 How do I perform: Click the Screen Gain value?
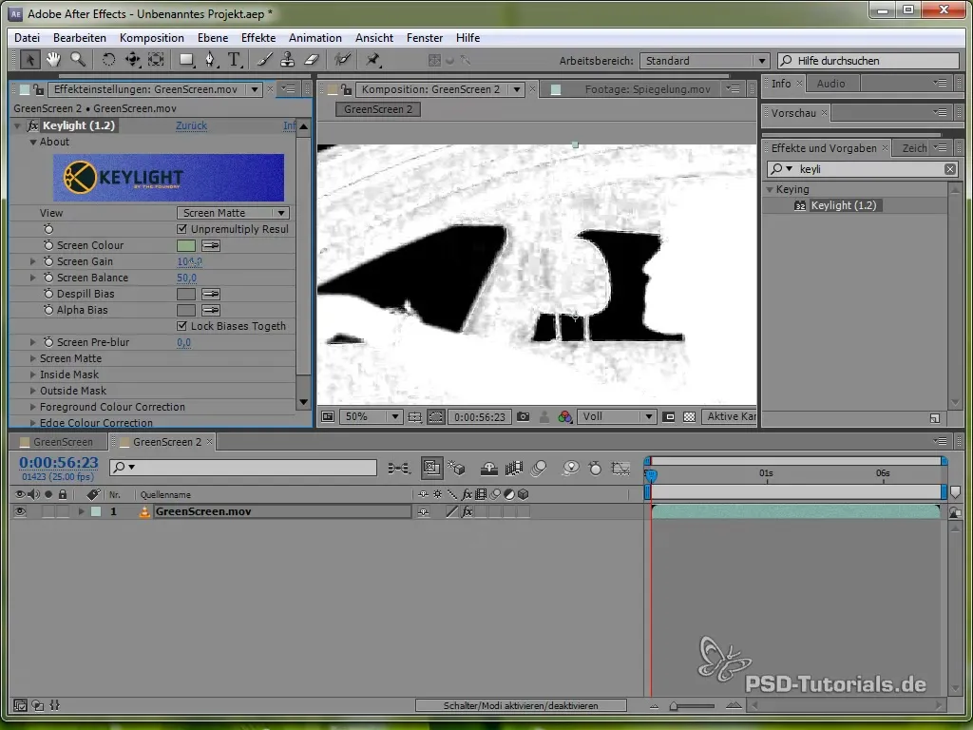[189, 262]
